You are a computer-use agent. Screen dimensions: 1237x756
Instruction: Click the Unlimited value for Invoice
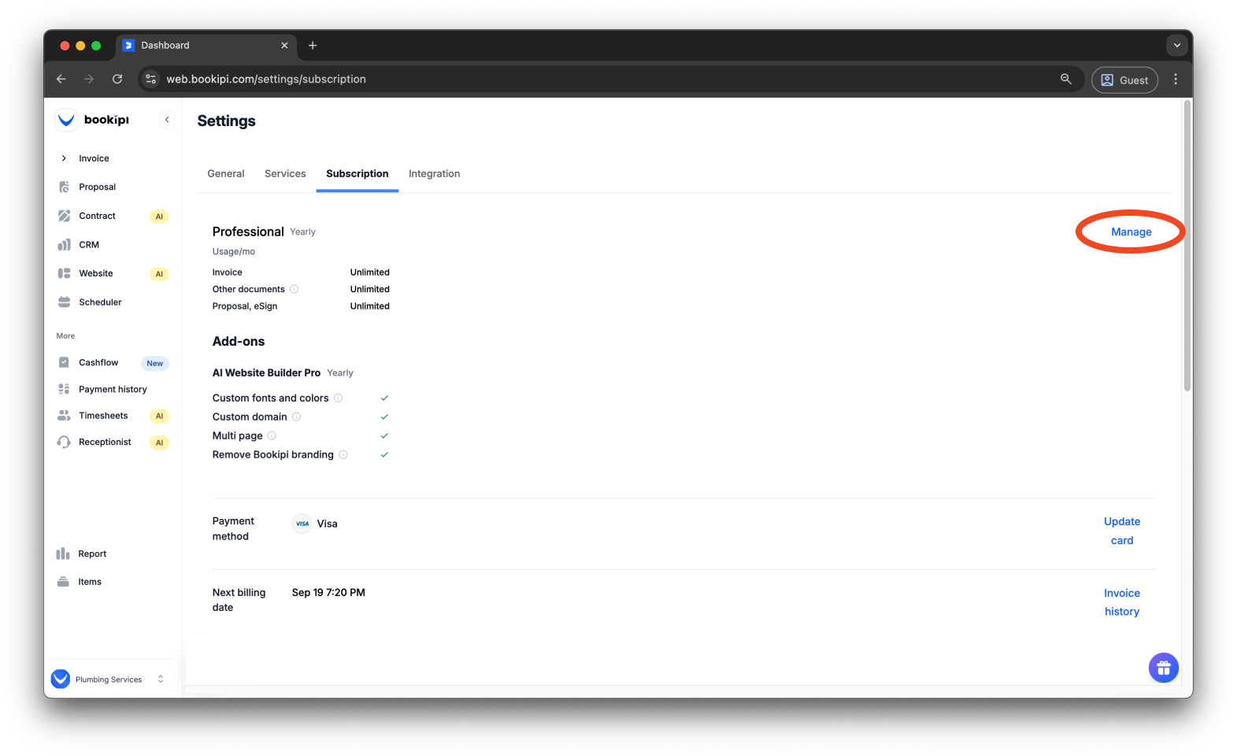[x=370, y=272]
